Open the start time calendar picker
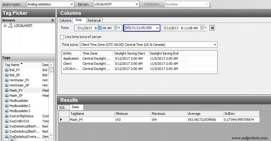The image size is (271, 141). [117, 28]
